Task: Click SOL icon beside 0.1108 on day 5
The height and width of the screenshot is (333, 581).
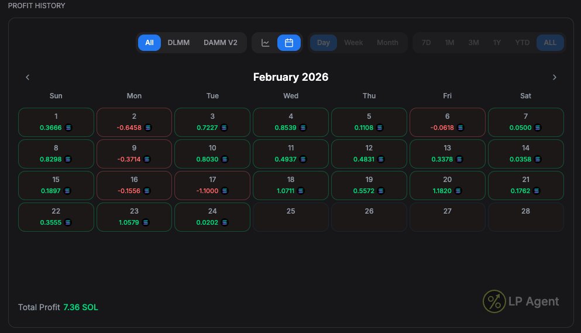Action: (x=380, y=128)
